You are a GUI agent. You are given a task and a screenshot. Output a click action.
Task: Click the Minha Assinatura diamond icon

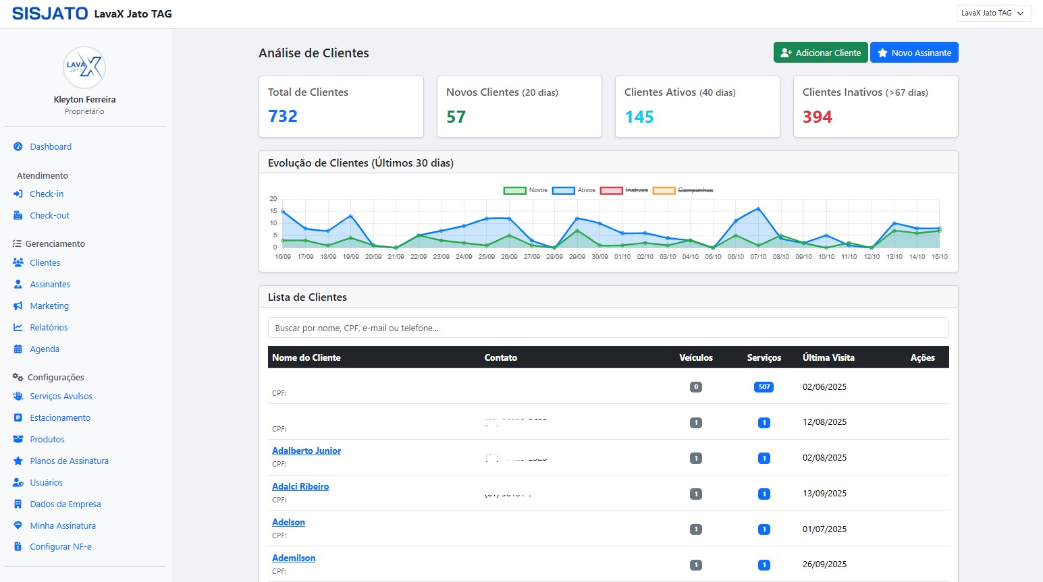pyautogui.click(x=18, y=525)
